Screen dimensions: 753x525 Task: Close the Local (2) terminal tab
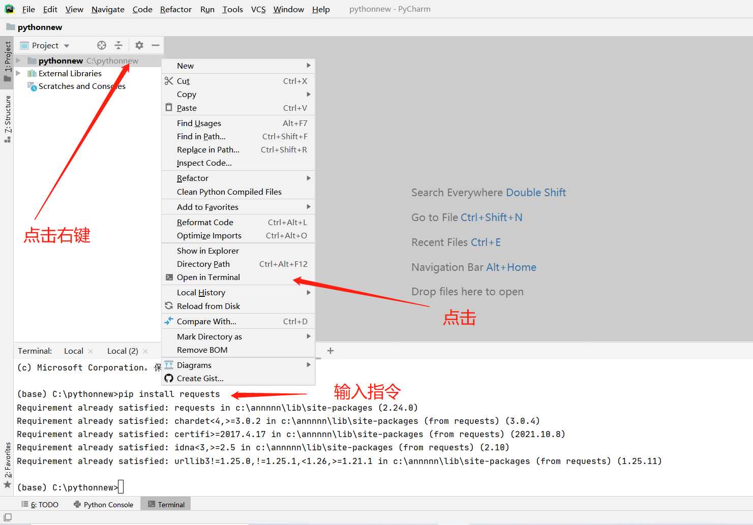click(x=145, y=351)
